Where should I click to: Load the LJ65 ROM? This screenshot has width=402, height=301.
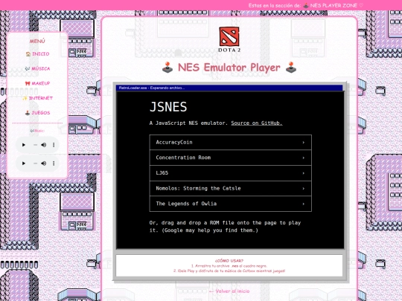coord(231,173)
